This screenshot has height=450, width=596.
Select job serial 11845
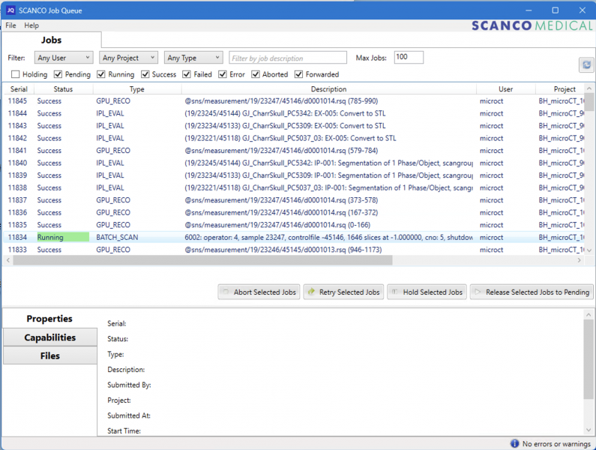tap(17, 100)
